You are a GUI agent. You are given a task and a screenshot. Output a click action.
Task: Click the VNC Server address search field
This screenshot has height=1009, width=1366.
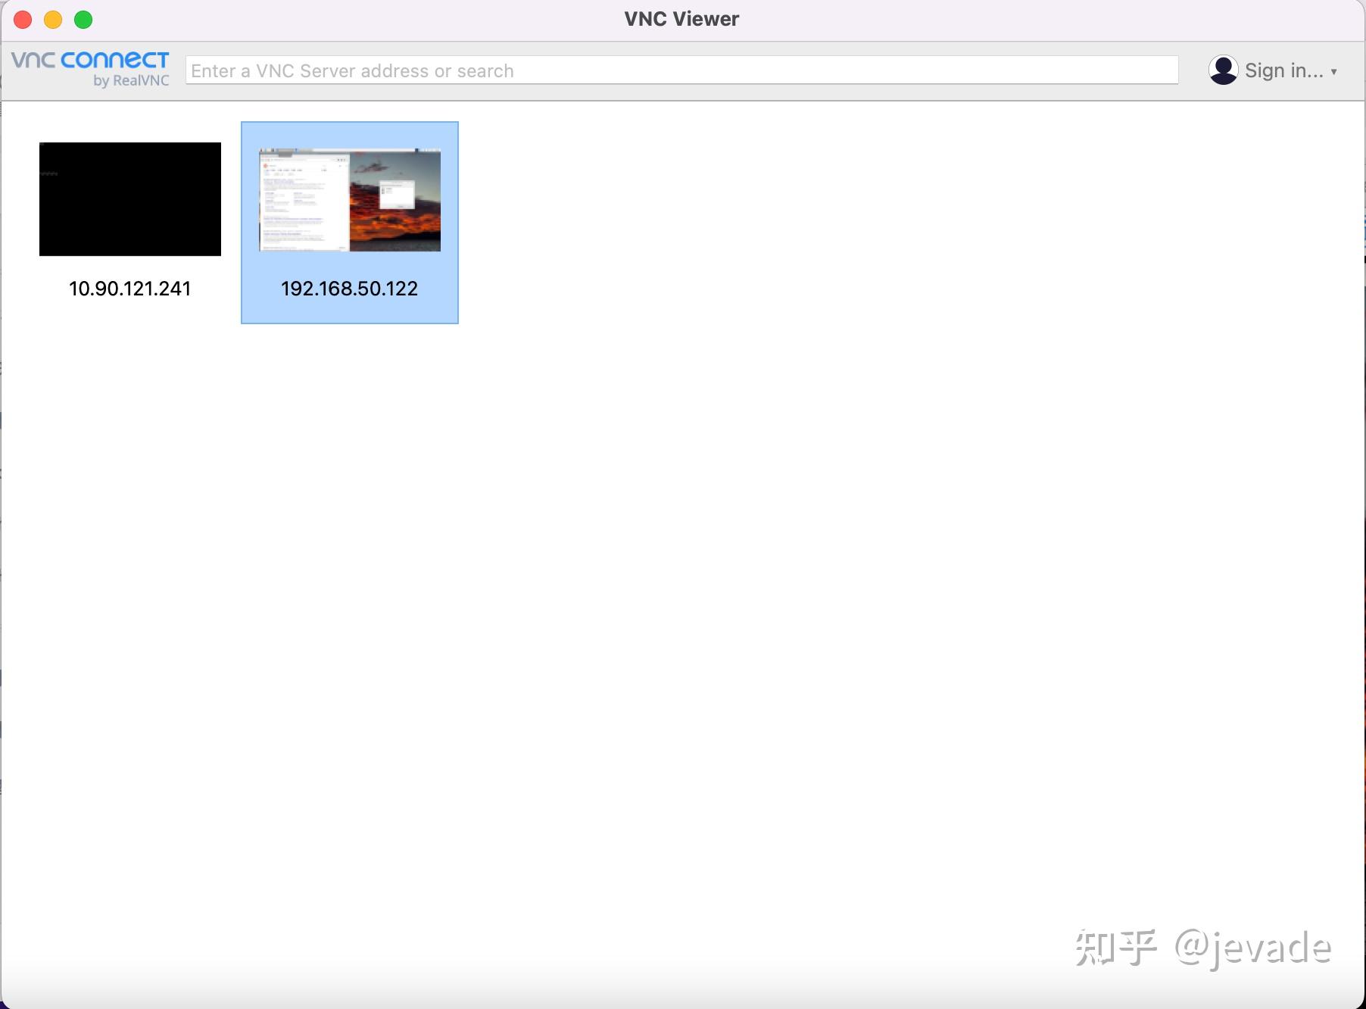click(681, 70)
